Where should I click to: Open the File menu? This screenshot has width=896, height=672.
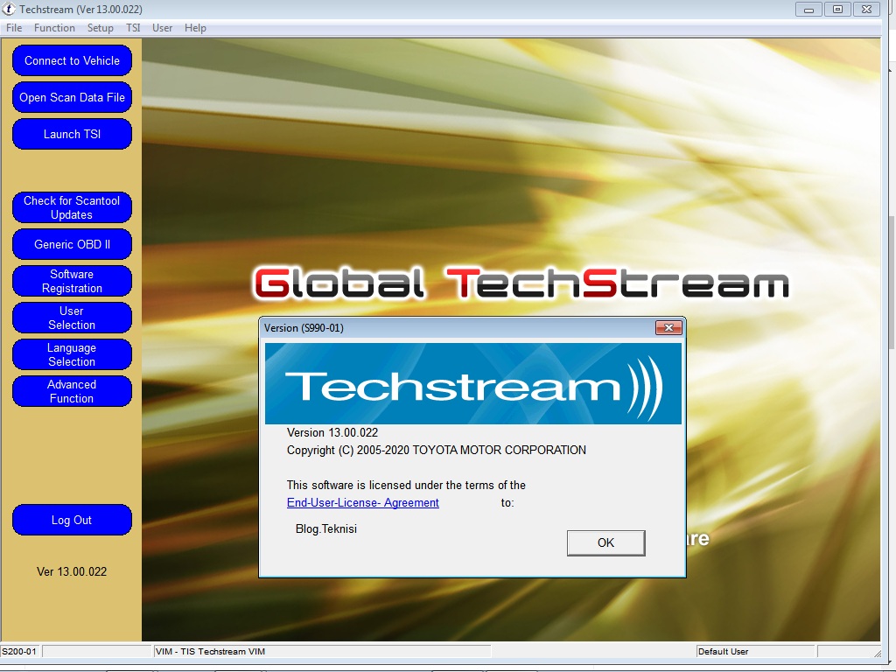click(x=14, y=28)
